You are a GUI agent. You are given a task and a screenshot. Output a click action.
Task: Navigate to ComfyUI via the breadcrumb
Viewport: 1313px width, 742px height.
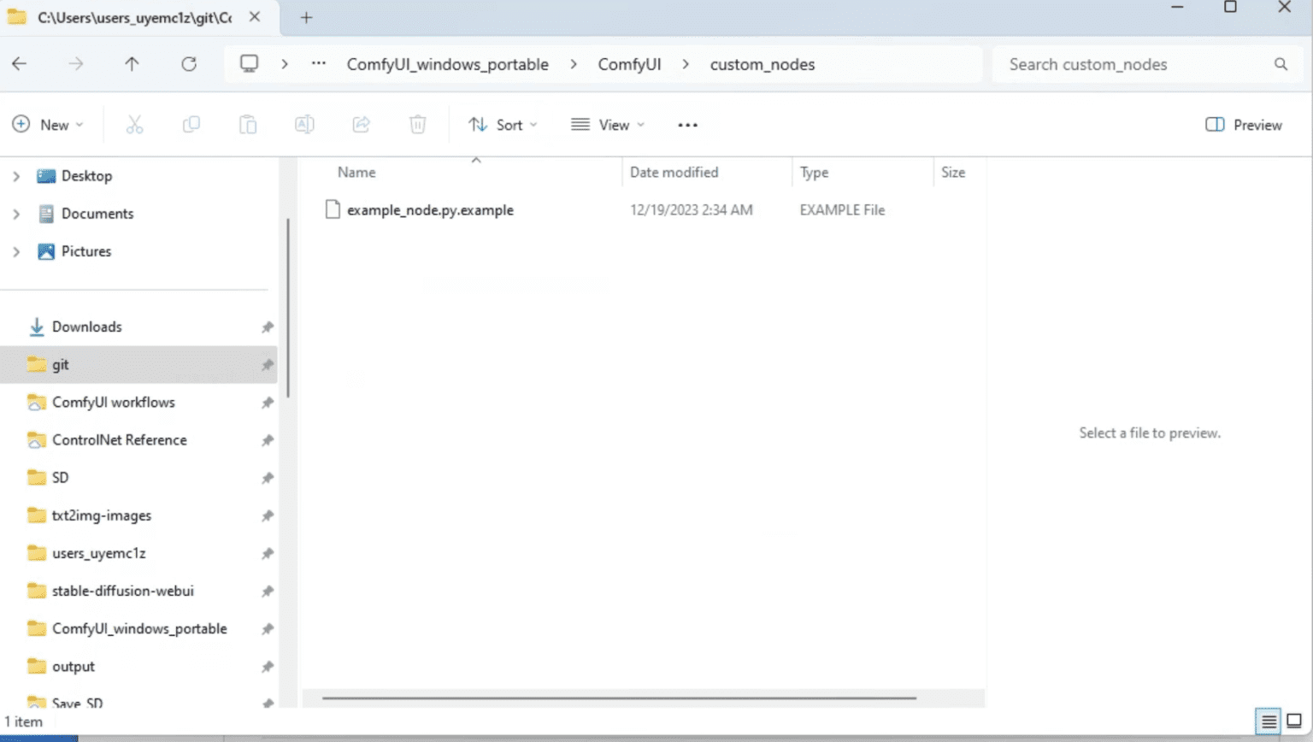click(x=630, y=64)
